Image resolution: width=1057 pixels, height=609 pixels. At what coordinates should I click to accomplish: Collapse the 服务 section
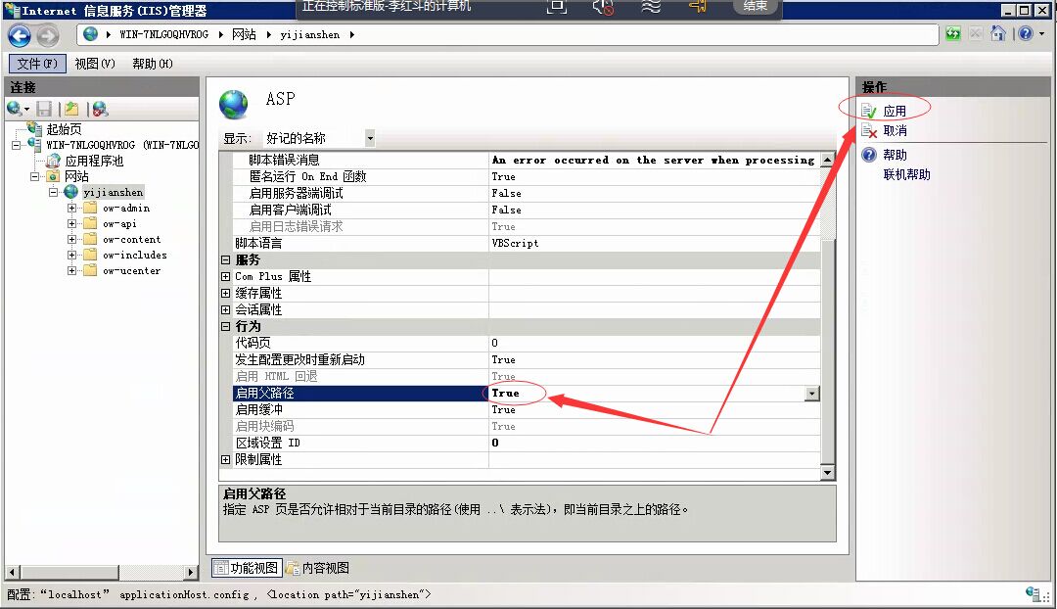(226, 259)
